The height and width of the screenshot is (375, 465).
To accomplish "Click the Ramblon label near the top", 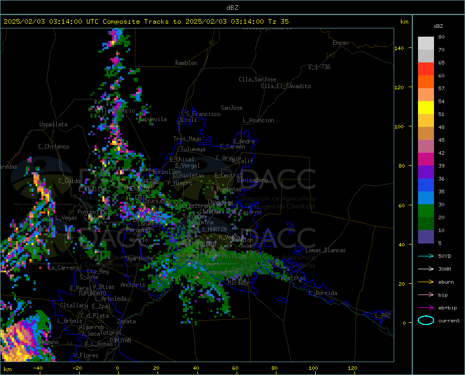I will pyautogui.click(x=186, y=63).
